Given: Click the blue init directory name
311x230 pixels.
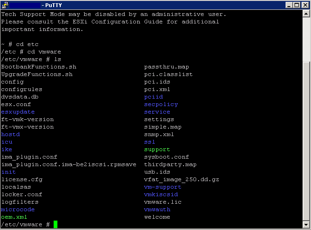Looking at the screenshot, I should (8, 172).
